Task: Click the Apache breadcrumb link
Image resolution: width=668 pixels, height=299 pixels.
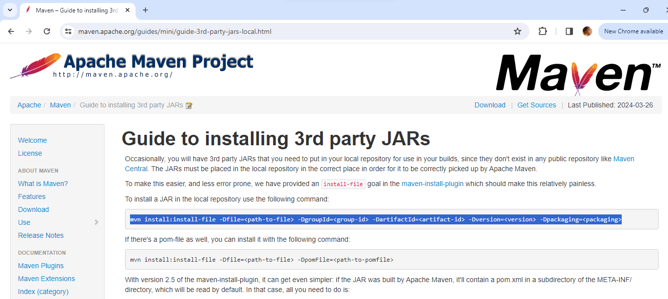Action: [29, 105]
